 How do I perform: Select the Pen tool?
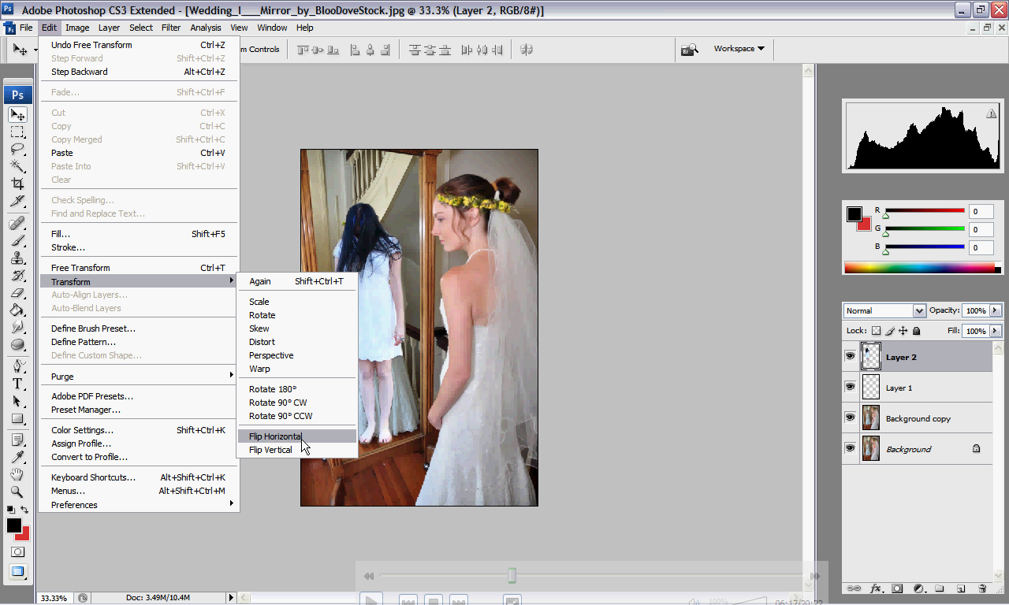pyautogui.click(x=17, y=366)
